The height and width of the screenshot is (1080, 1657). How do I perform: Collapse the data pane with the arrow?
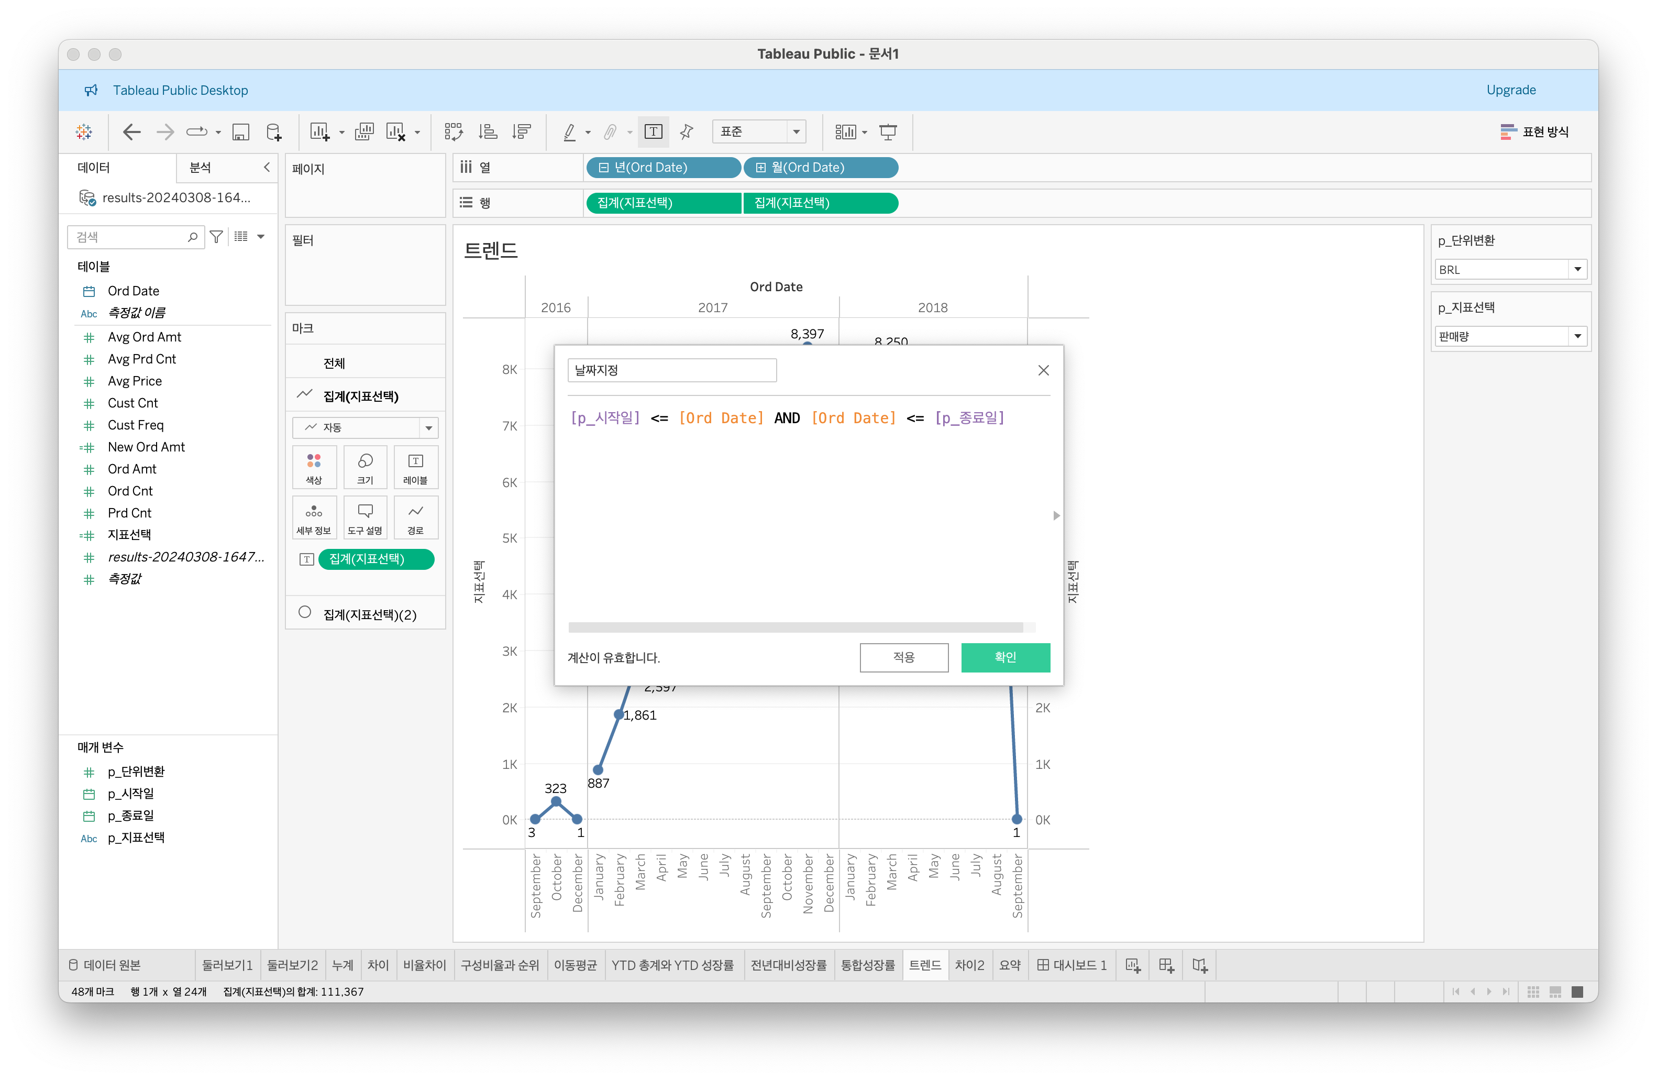[x=267, y=167]
